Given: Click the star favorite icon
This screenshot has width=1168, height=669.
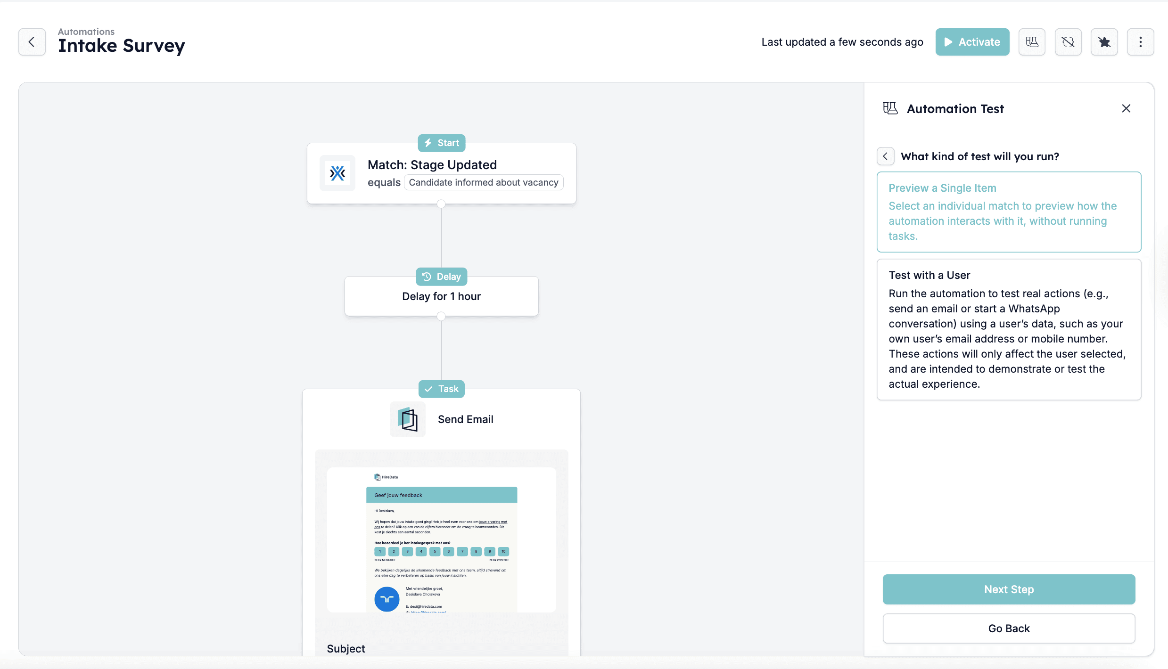Looking at the screenshot, I should [x=1104, y=42].
